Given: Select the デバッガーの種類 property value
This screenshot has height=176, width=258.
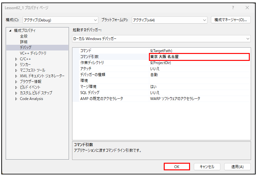Looking at the screenshot, I should tap(199, 75).
